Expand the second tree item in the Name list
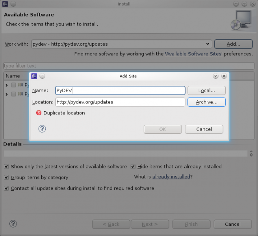Image resolution: width=258 pixels, height=236 pixels. click(x=7, y=94)
